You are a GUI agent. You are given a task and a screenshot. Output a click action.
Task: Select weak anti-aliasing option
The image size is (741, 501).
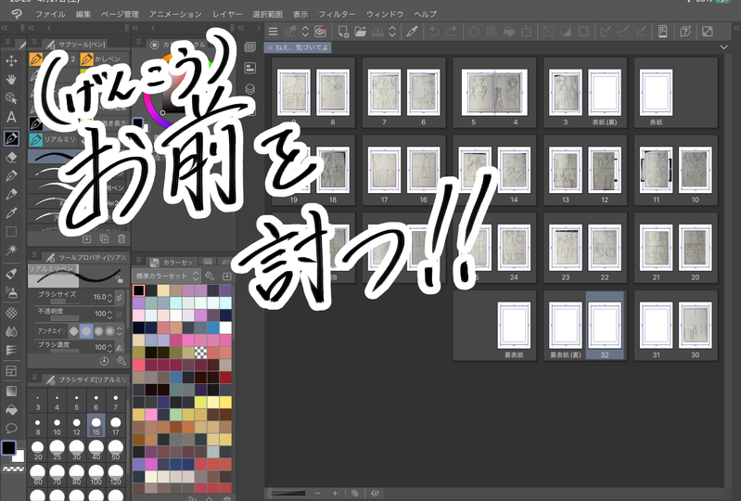(x=86, y=331)
